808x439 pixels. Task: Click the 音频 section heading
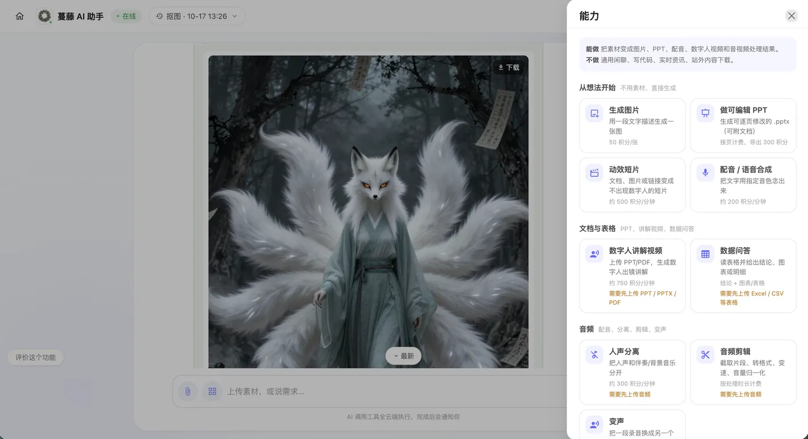[x=586, y=329]
